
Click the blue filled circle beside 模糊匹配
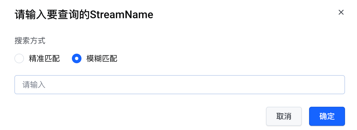pos(77,59)
